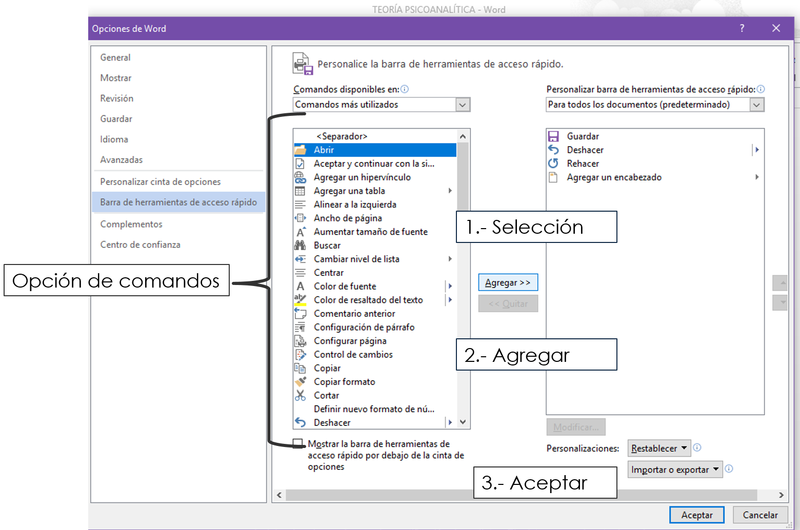Select the Abrir folder icon in the commands list
Screen dimensions: 800x530
[301, 150]
